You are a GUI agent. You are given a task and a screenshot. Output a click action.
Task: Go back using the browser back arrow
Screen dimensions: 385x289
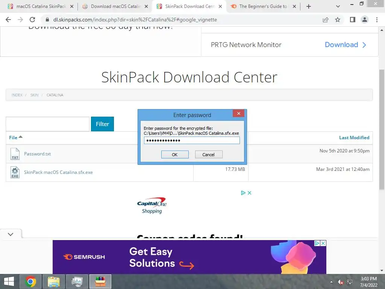point(8,20)
